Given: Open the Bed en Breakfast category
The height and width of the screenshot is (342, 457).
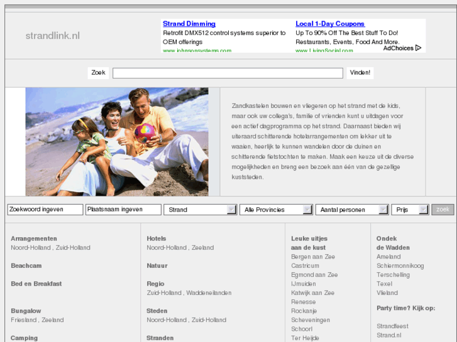Looking at the screenshot, I should tap(36, 284).
